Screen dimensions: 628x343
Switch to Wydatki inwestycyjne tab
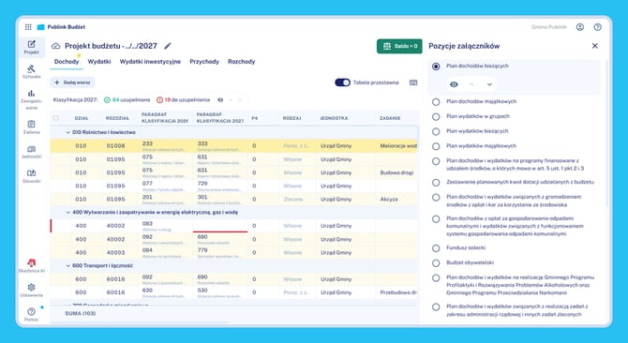(150, 62)
